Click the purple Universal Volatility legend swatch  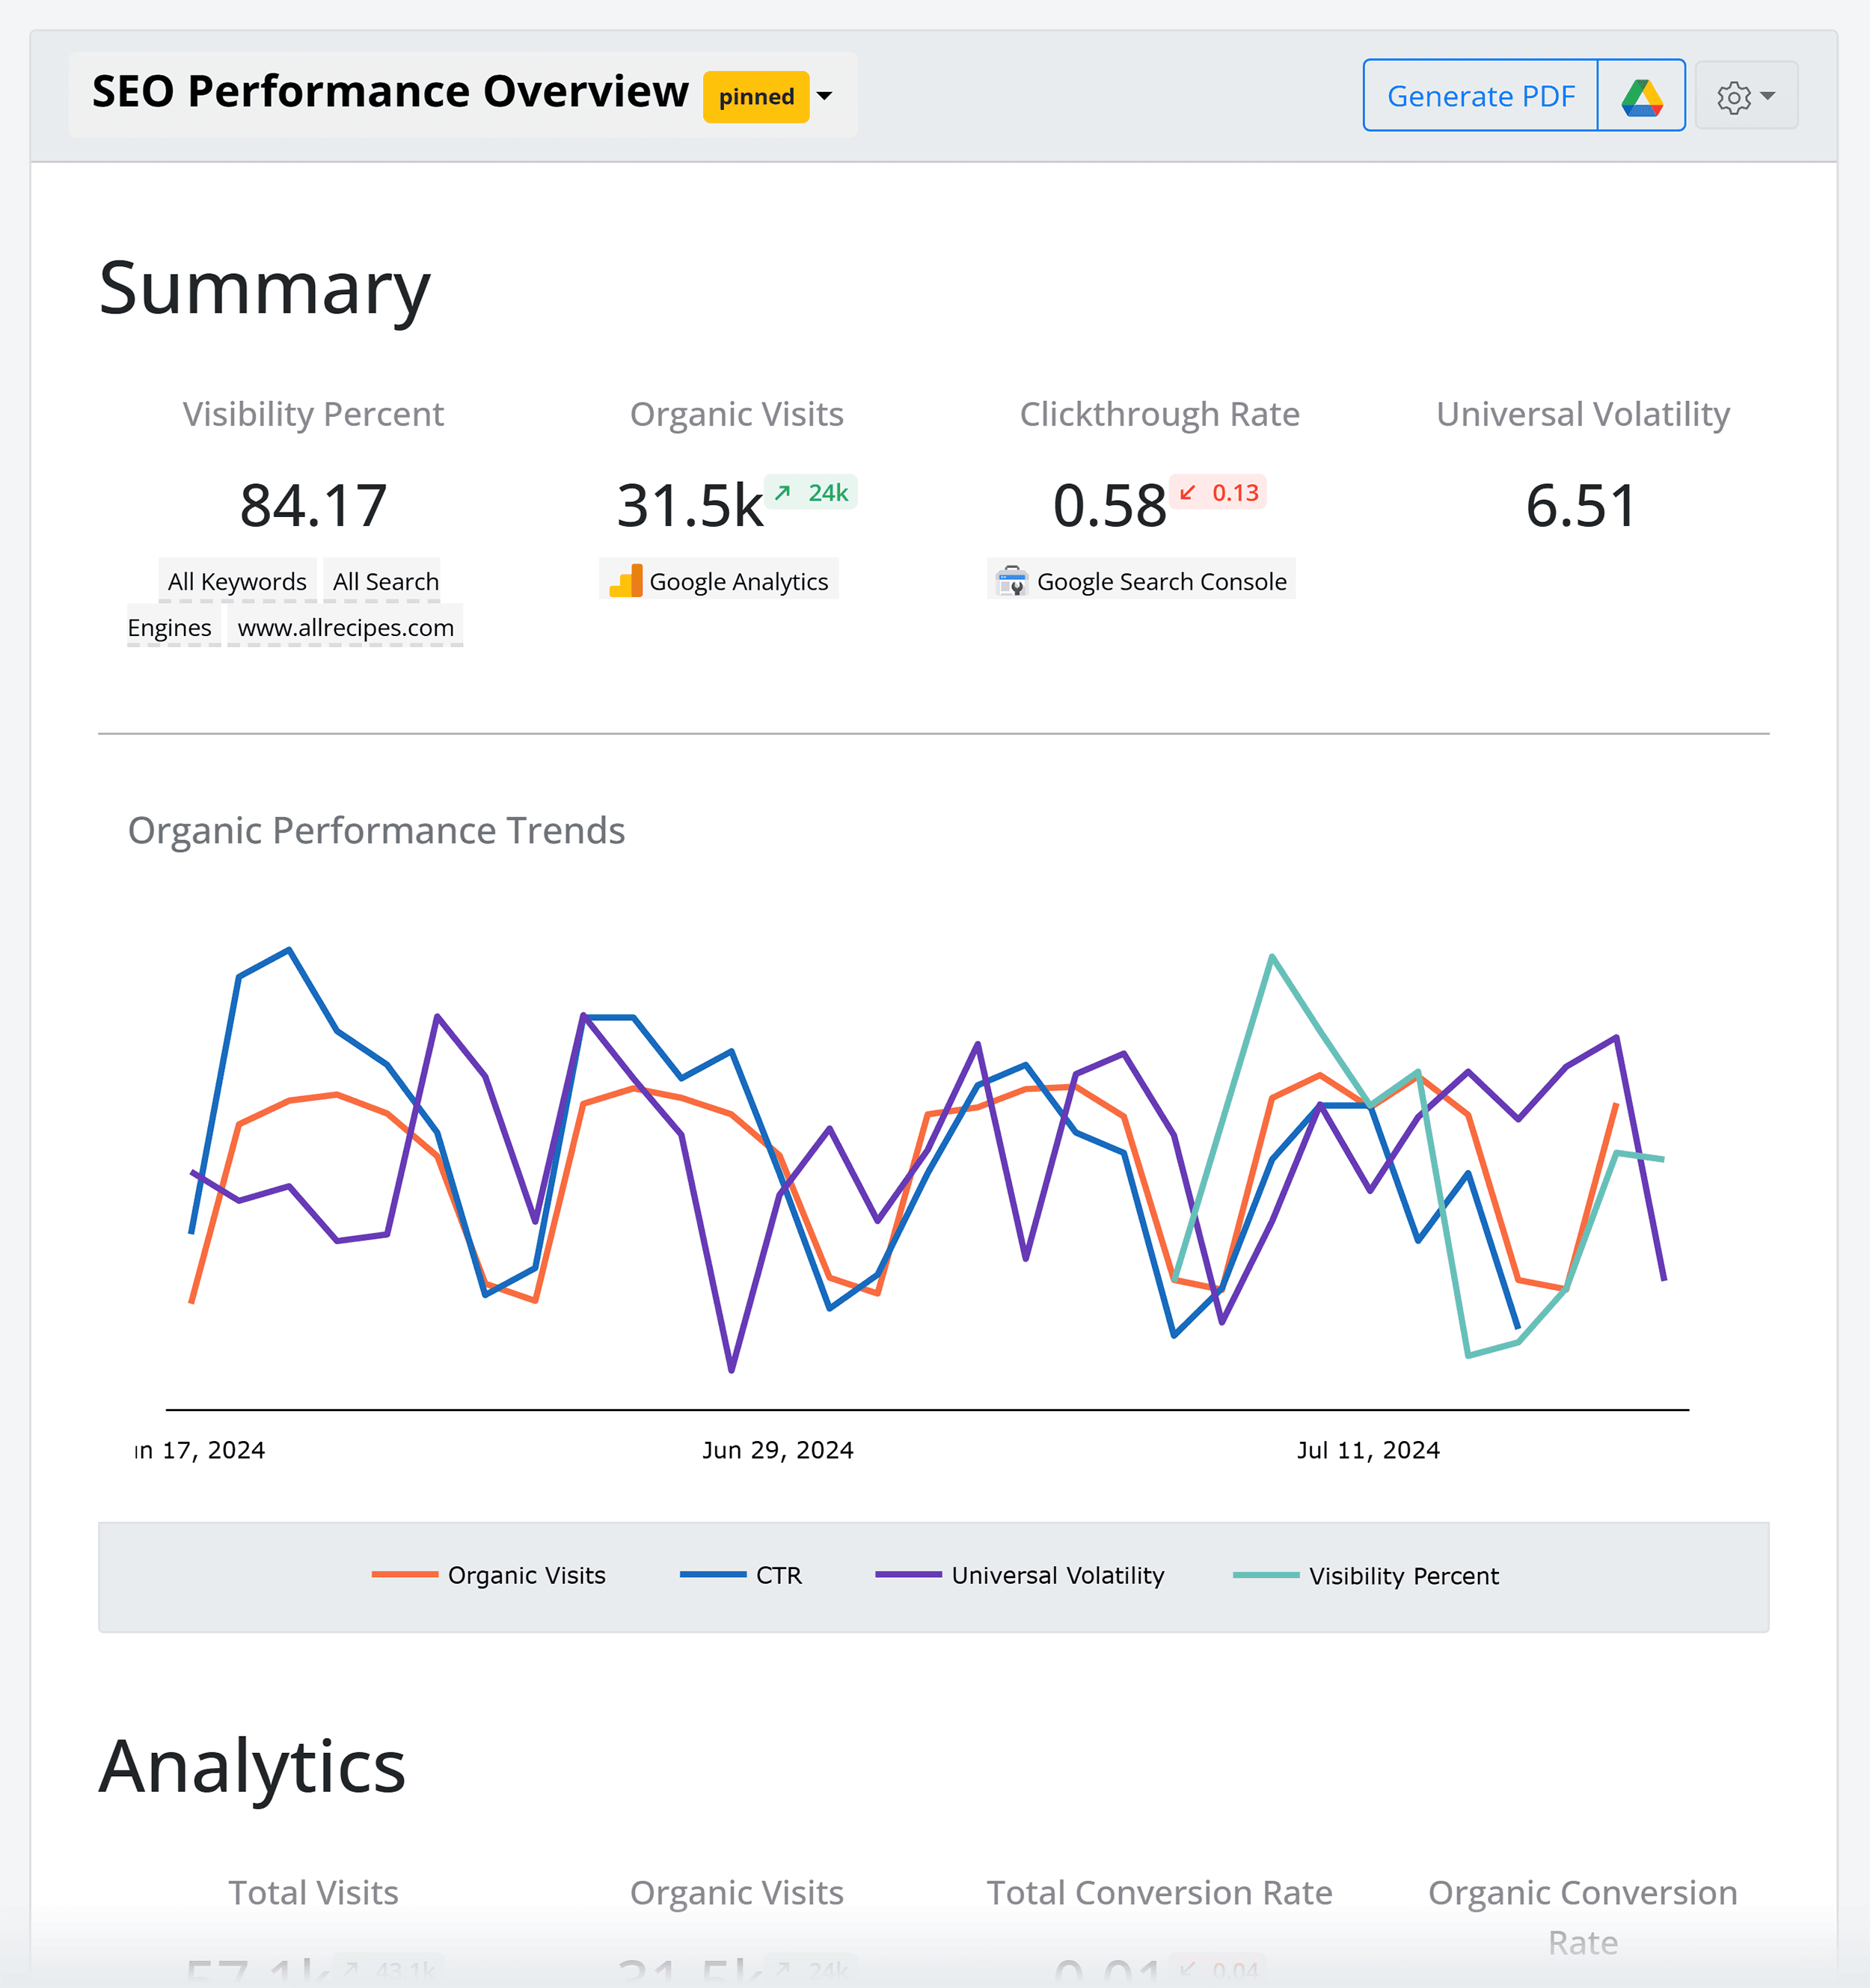(909, 1575)
